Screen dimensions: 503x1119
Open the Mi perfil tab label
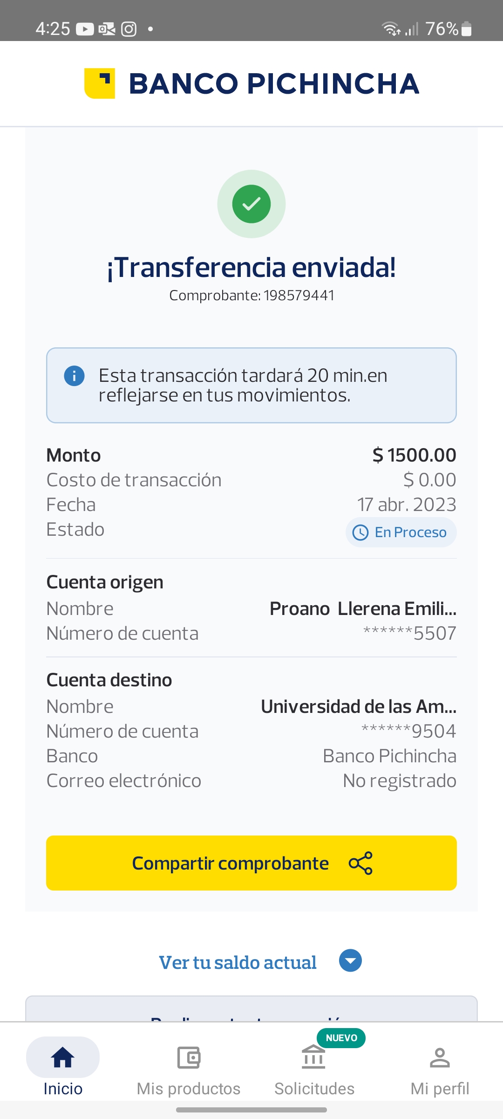[x=440, y=1089]
